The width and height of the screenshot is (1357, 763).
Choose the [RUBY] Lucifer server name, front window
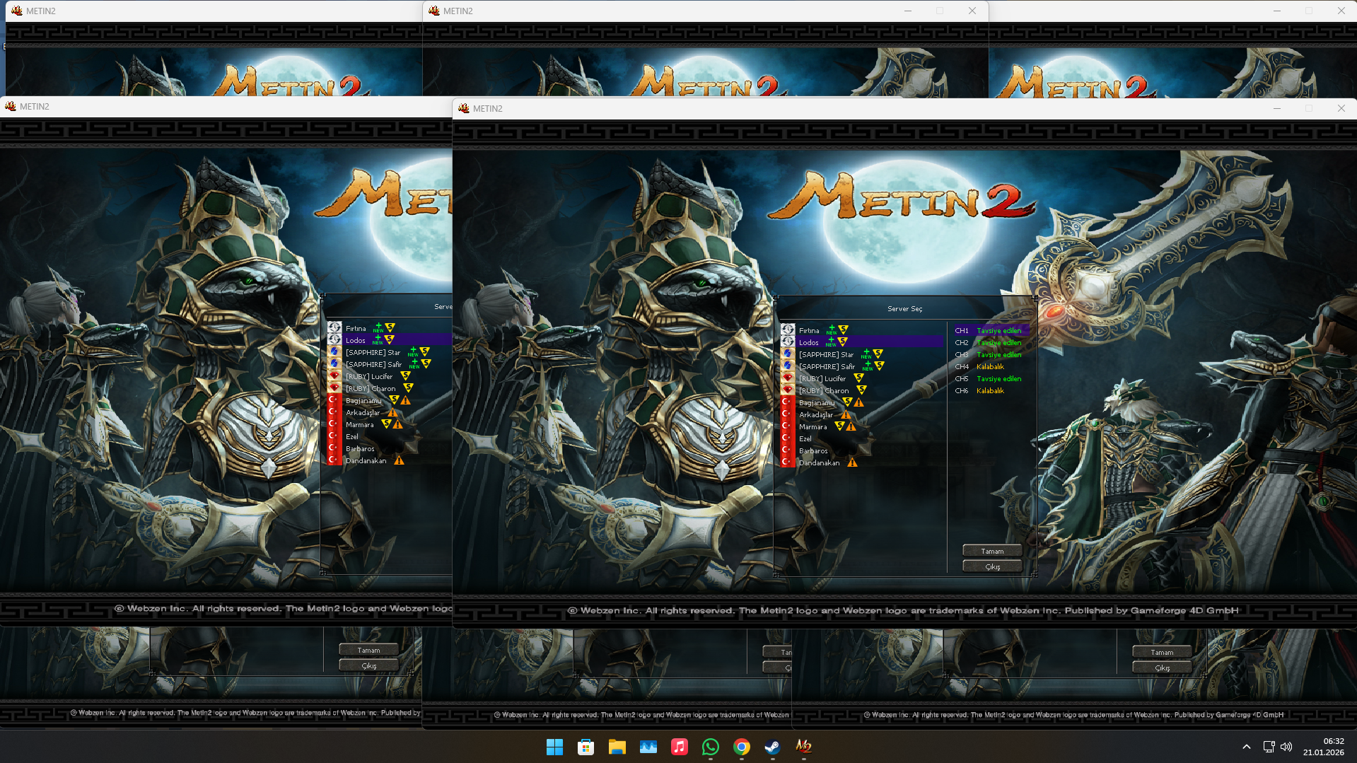(822, 378)
